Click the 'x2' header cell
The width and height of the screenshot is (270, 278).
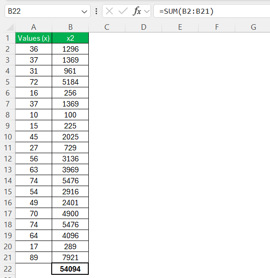[70, 38]
